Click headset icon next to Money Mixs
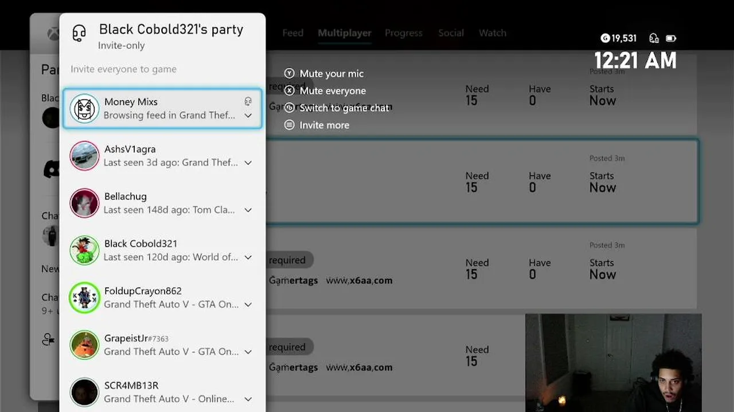This screenshot has width=734, height=412. 248,101
